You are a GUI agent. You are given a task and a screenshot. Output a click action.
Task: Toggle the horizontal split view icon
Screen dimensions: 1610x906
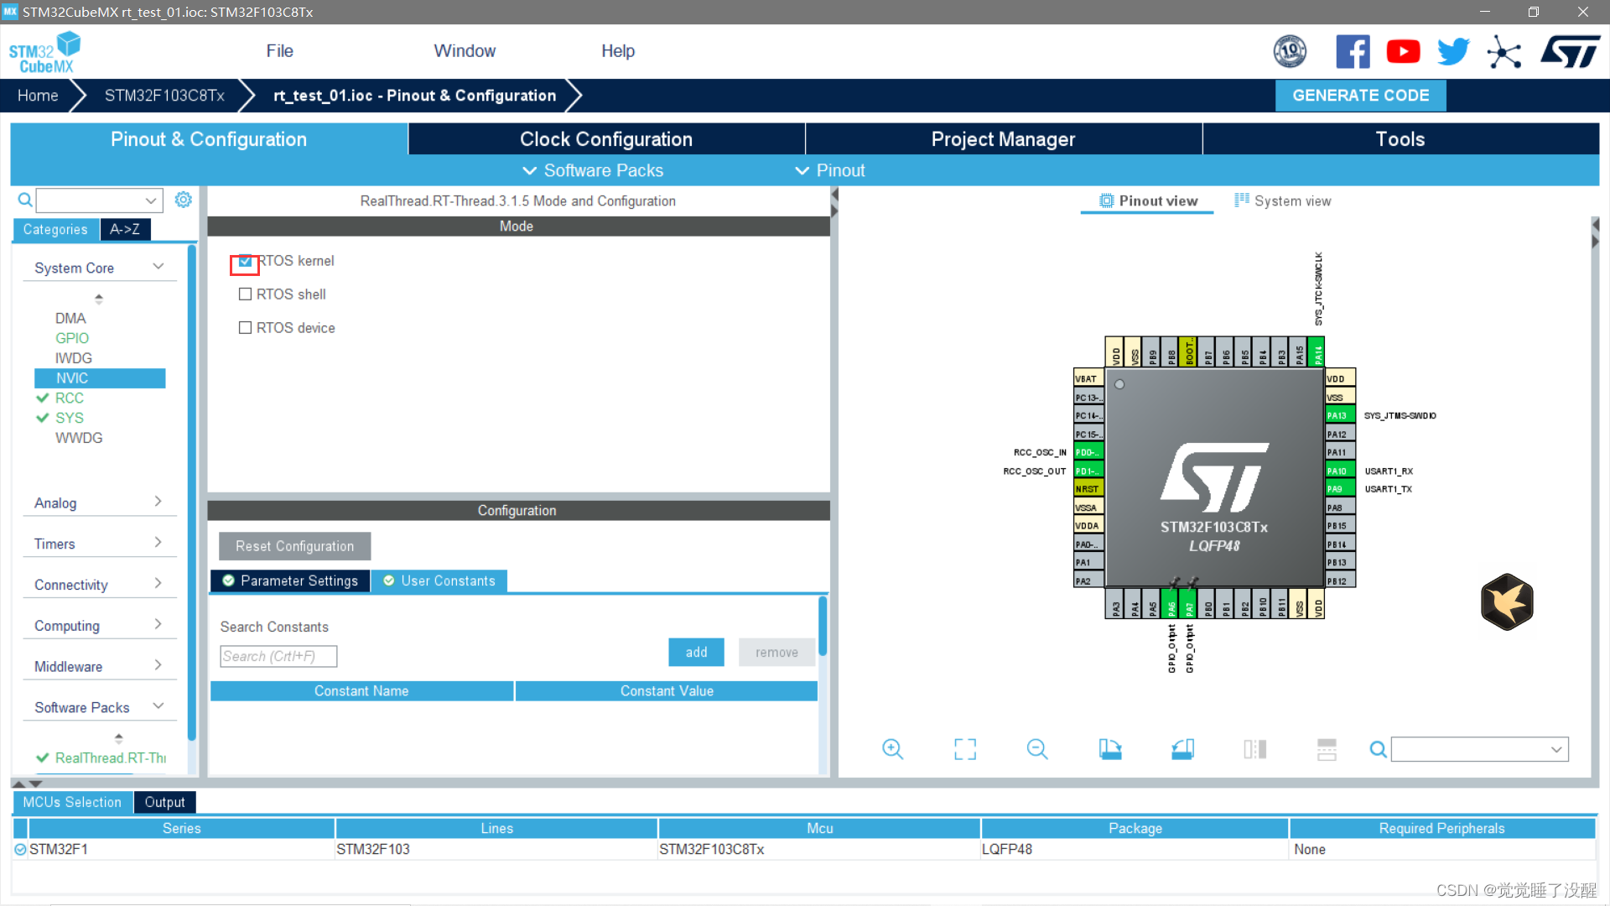[x=1327, y=749]
